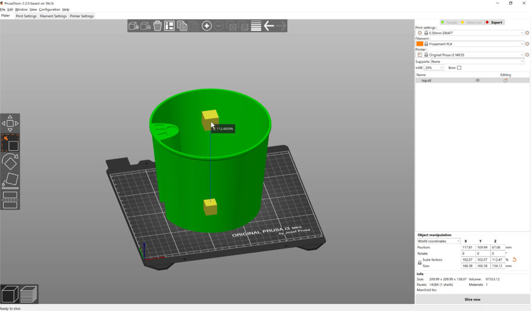
Task: Click the Slice now button
Action: point(472,300)
